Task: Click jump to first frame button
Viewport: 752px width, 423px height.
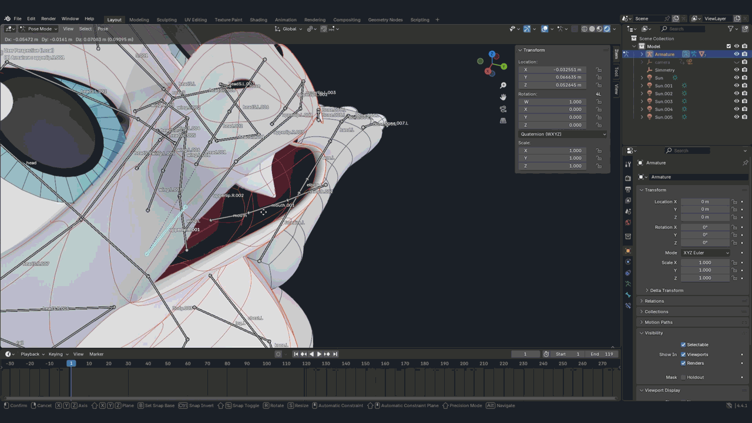Action: point(296,354)
